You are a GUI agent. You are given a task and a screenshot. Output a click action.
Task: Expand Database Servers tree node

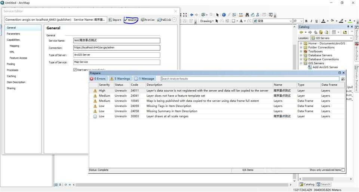pos(301,55)
